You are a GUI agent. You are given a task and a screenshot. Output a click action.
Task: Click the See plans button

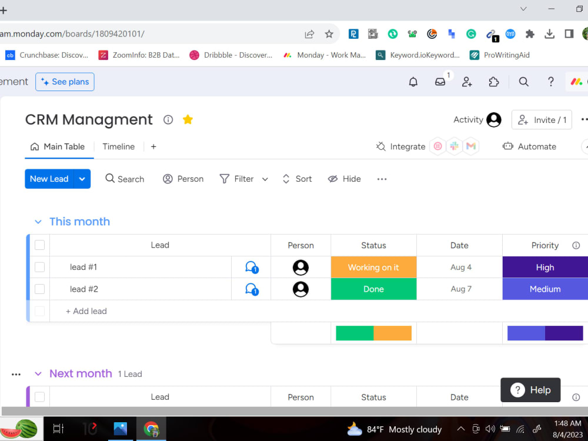click(x=65, y=82)
